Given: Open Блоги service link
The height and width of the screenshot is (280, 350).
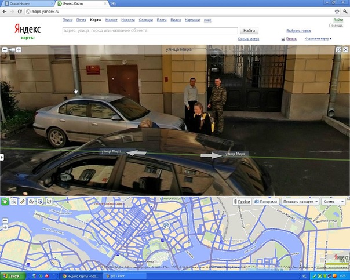Looking at the screenshot, I should pyautogui.click(x=162, y=20).
